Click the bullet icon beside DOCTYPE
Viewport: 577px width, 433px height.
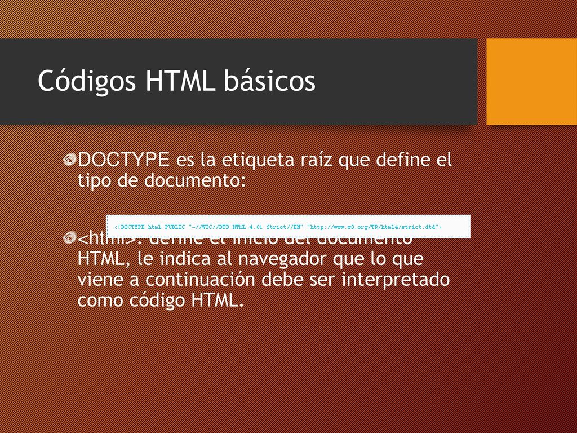coord(69,160)
